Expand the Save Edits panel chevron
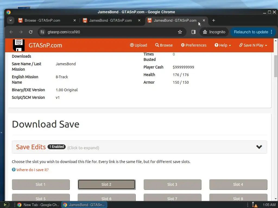Viewport: 278px width, 208px height. tap(259, 147)
